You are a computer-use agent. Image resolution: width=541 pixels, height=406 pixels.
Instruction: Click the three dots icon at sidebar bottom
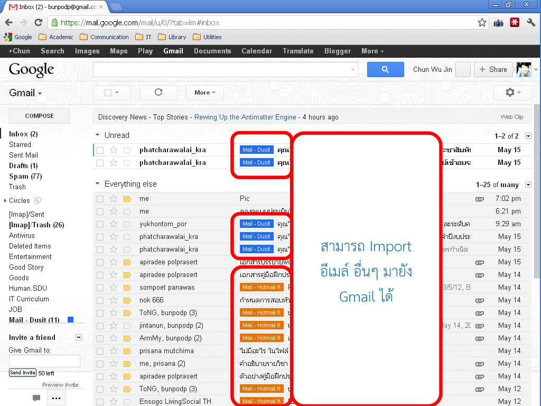56,398
